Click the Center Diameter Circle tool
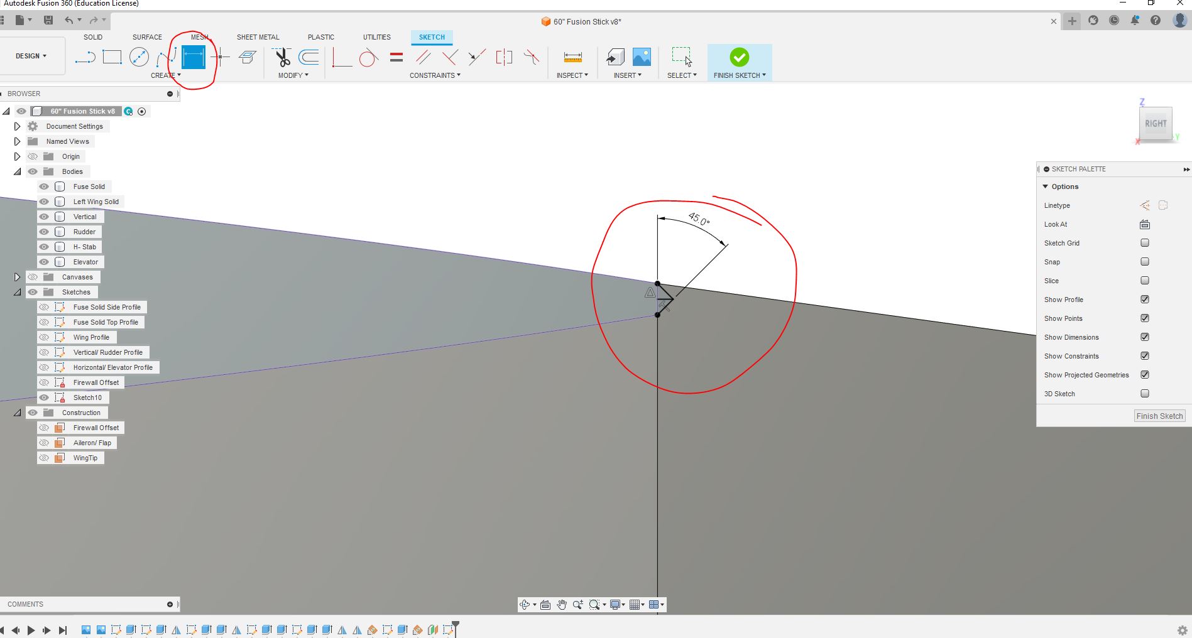This screenshot has width=1192, height=638. (x=139, y=57)
